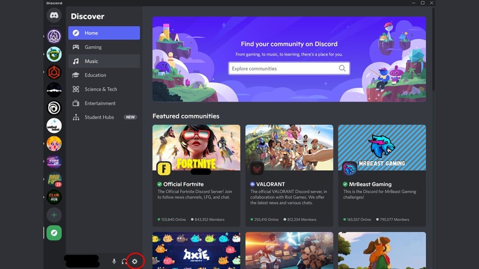Select the Science & Tech category
Image resolution: width=479 pixels, height=269 pixels.
pos(104,89)
